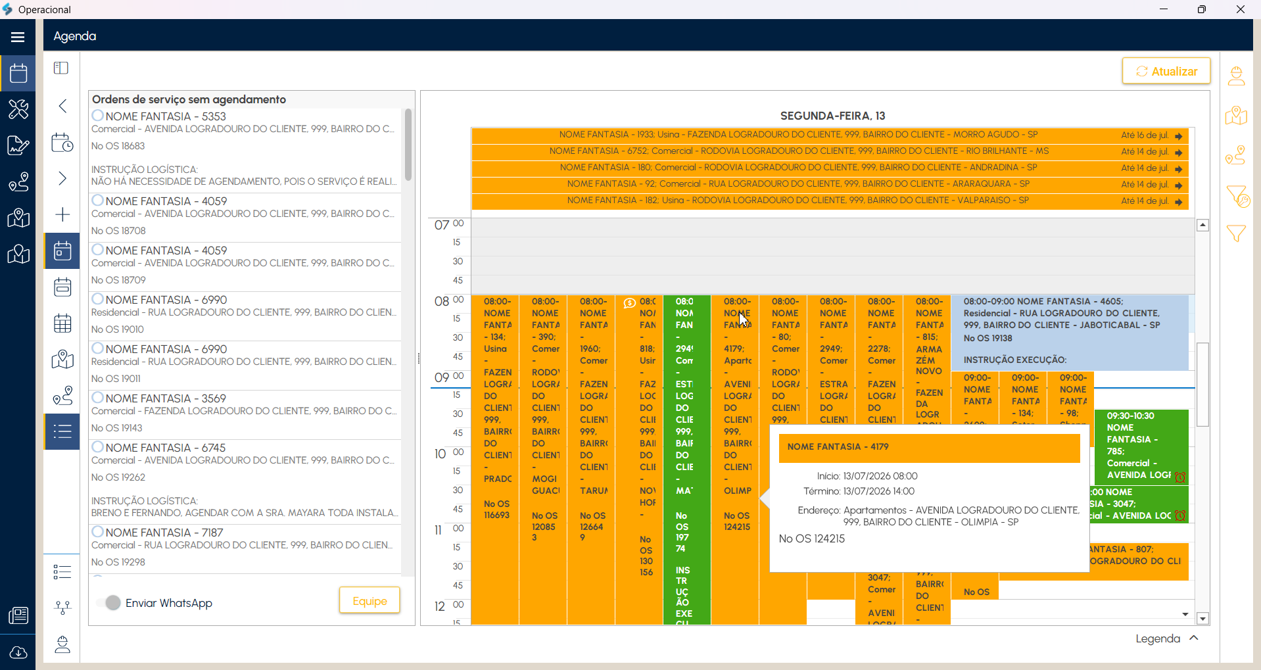Image resolution: width=1261 pixels, height=670 pixels.
Task: Click arrow on RIO BRILHANTE all-day event
Action: [1179, 153]
